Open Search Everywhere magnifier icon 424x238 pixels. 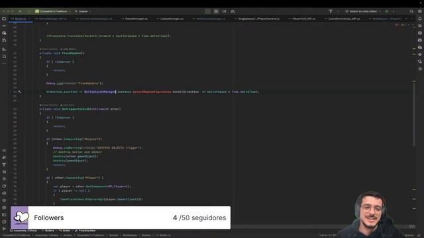[411, 11]
